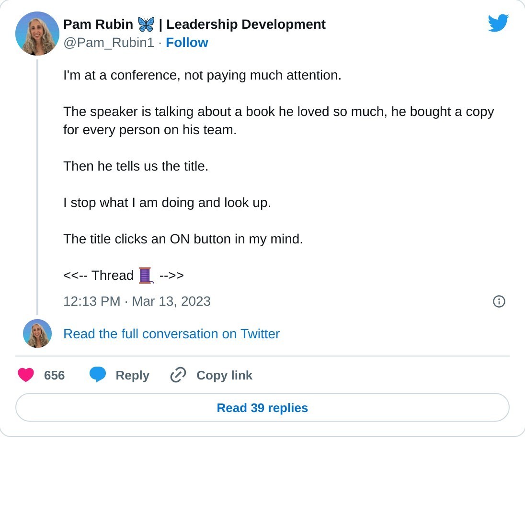Click the line "Then he tells us the title."
This screenshot has height=529, width=525.
point(136,166)
